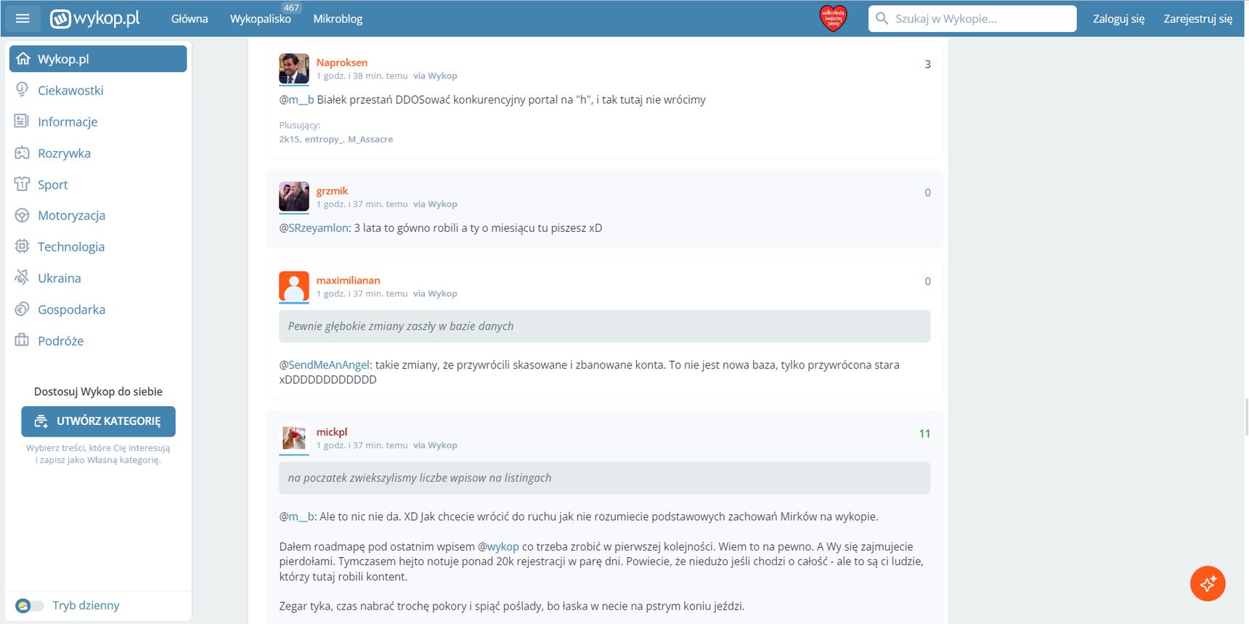Open the orange sparkle floating button
Viewport: 1249px width, 624px height.
(1208, 583)
